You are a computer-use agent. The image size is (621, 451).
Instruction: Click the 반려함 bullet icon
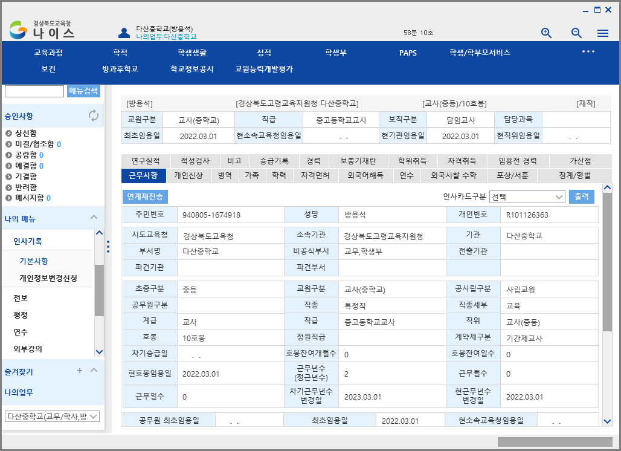click(x=8, y=187)
